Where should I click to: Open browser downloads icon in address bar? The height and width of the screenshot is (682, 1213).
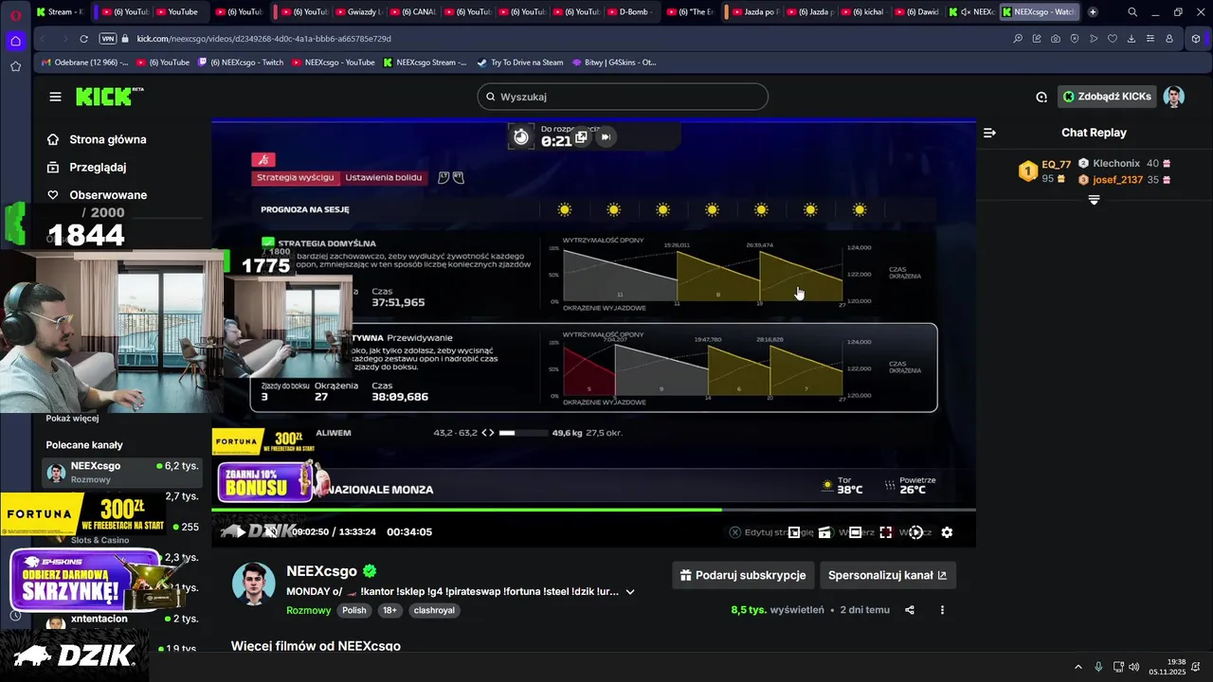coord(1132,39)
